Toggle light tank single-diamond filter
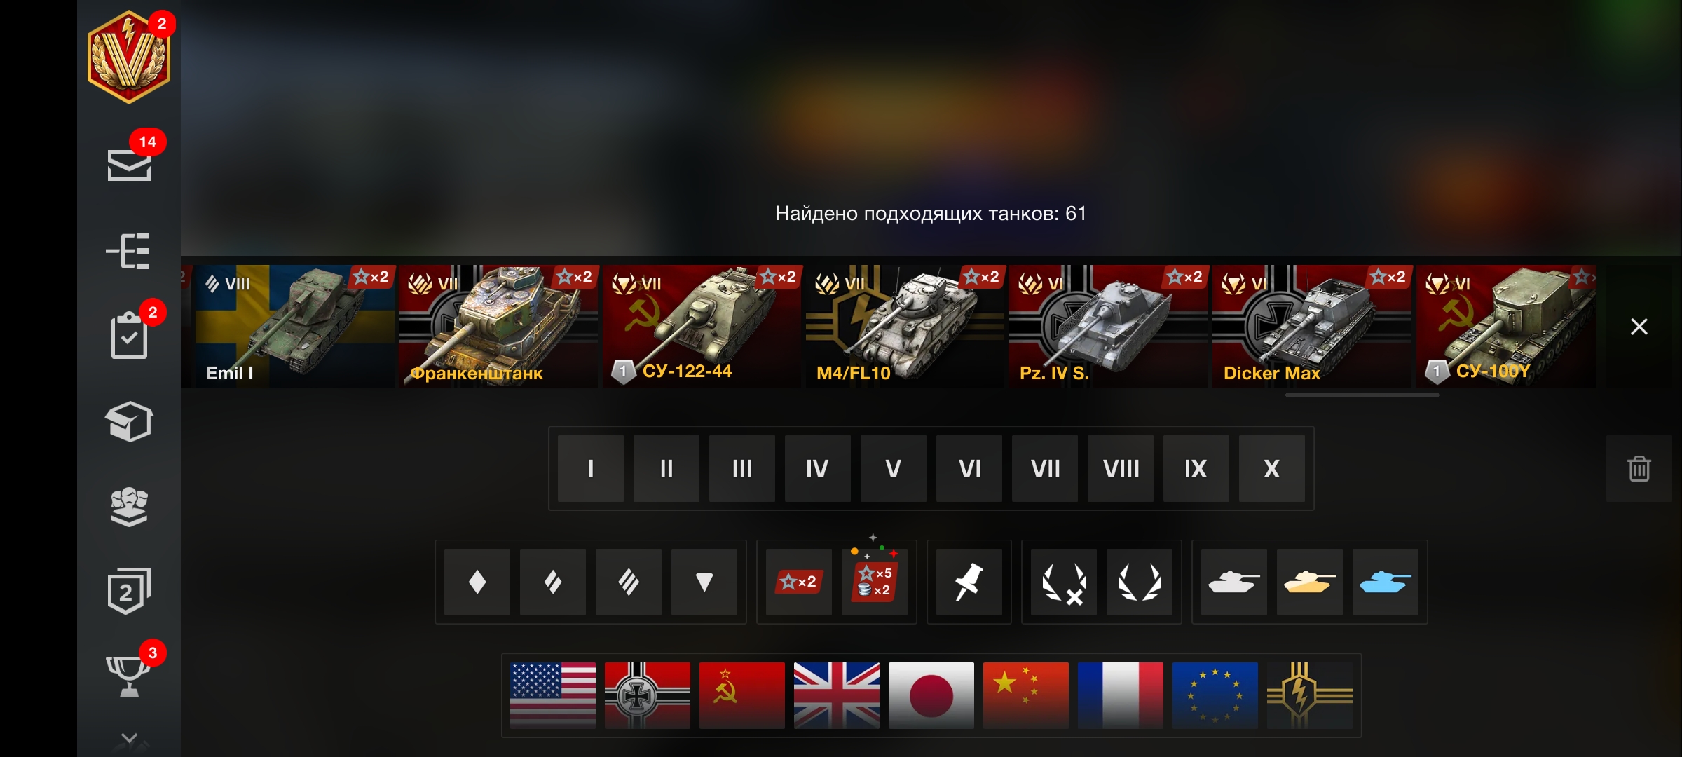Image resolution: width=1682 pixels, height=757 pixels. click(477, 582)
